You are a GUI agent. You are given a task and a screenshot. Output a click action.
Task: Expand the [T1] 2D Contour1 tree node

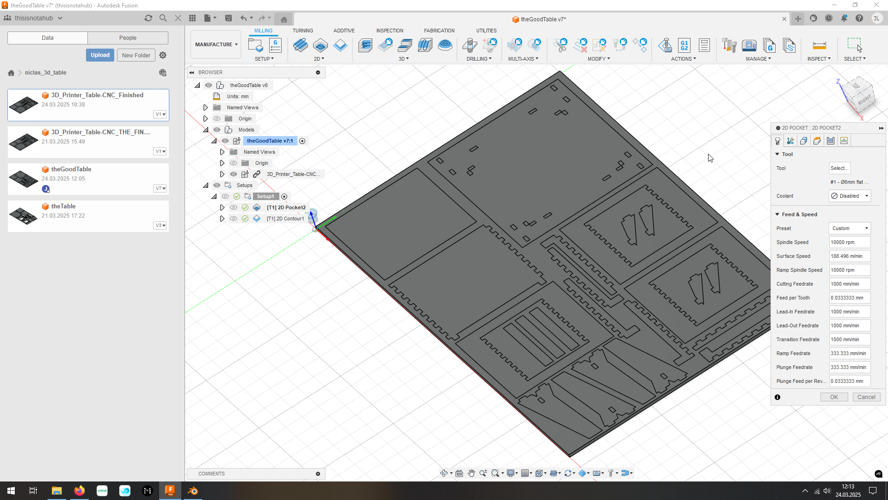point(222,219)
